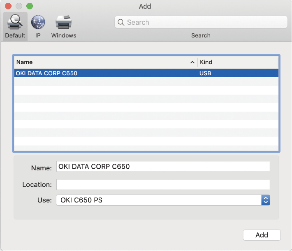Click the first empty row below OKI printer
The height and width of the screenshot is (251, 292).
tap(146, 82)
